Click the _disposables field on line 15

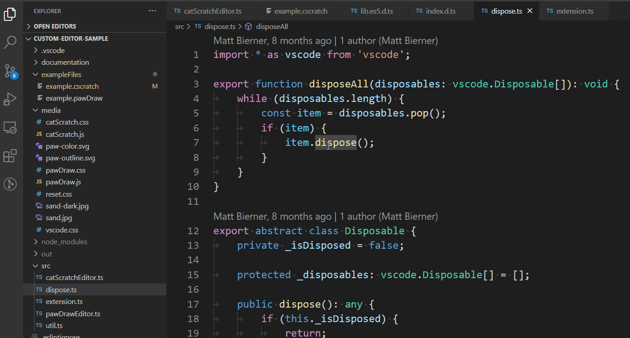coord(333,275)
